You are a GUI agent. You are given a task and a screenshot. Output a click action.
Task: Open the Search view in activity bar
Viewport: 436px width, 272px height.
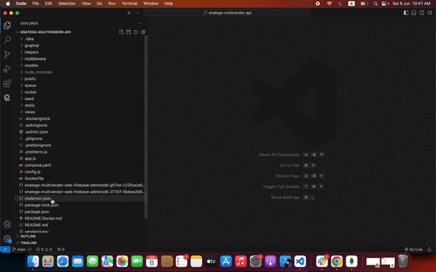7,40
